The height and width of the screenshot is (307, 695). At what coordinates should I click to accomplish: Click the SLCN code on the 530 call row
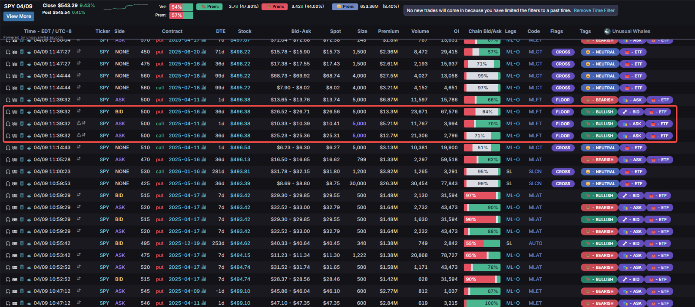pyautogui.click(x=535, y=172)
